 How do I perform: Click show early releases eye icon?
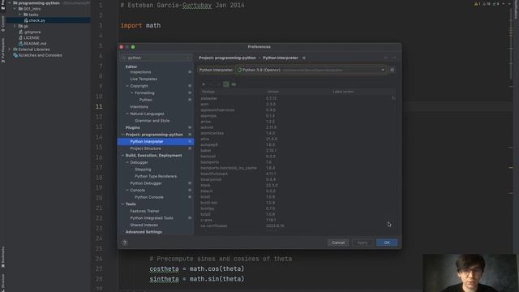coord(234,84)
